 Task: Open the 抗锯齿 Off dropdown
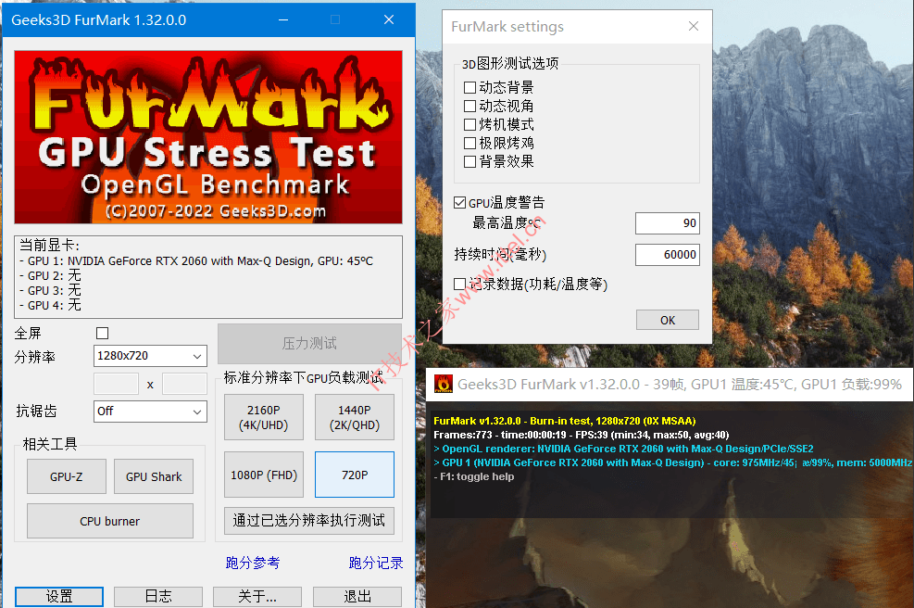point(150,412)
